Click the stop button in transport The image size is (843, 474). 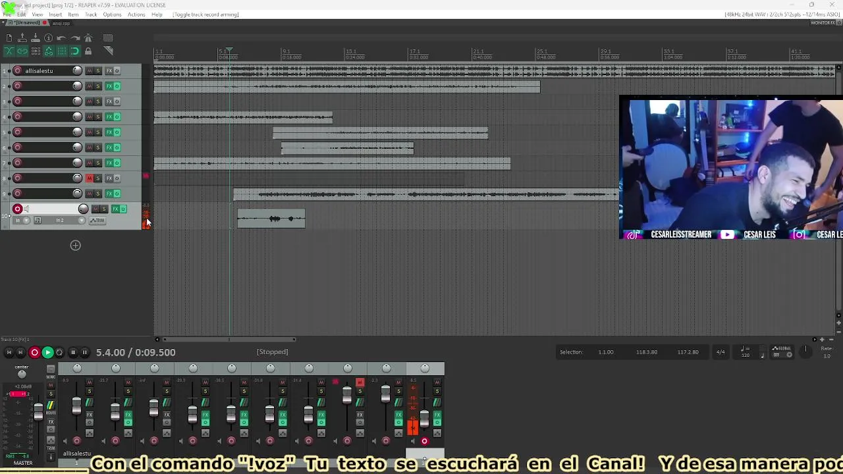click(72, 353)
